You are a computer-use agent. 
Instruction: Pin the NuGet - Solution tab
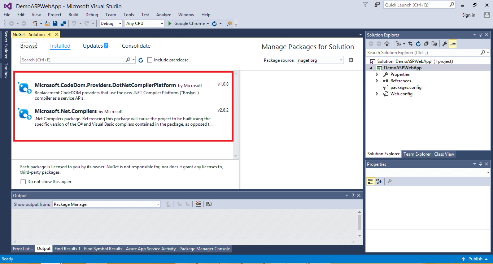click(x=50, y=35)
